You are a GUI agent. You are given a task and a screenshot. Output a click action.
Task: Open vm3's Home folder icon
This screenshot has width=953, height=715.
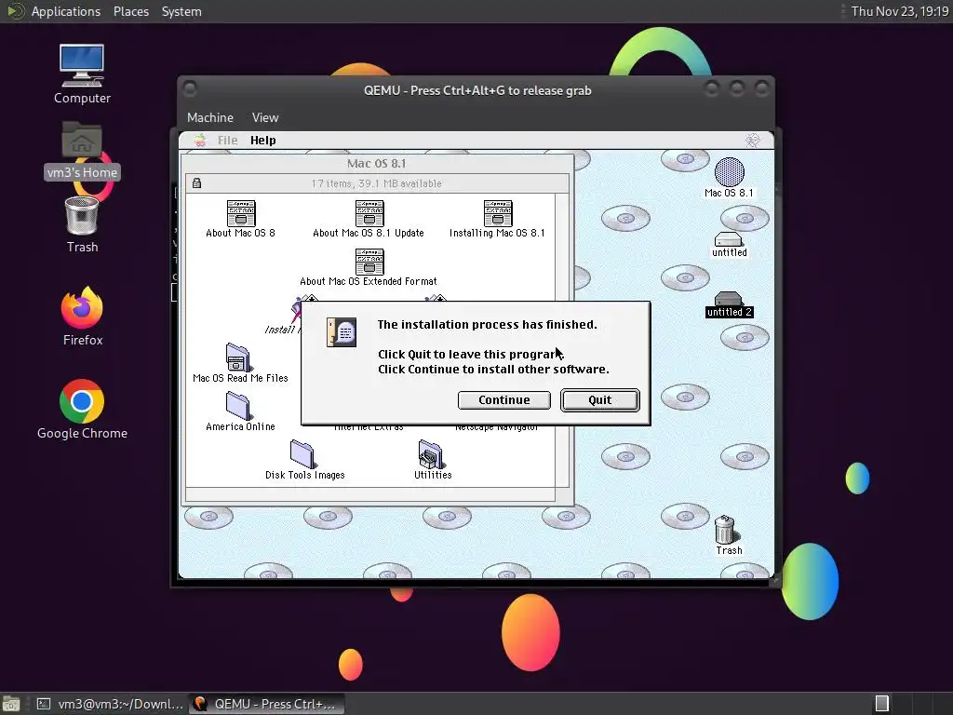[82, 140]
